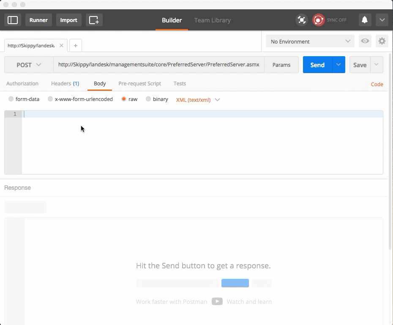Switch to the Team Library tab
Image resolution: width=393 pixels, height=325 pixels.
click(213, 20)
